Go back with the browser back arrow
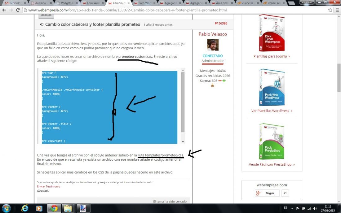Image resolution: width=341 pixels, height=213 pixels. pyautogui.click(x=4, y=10)
